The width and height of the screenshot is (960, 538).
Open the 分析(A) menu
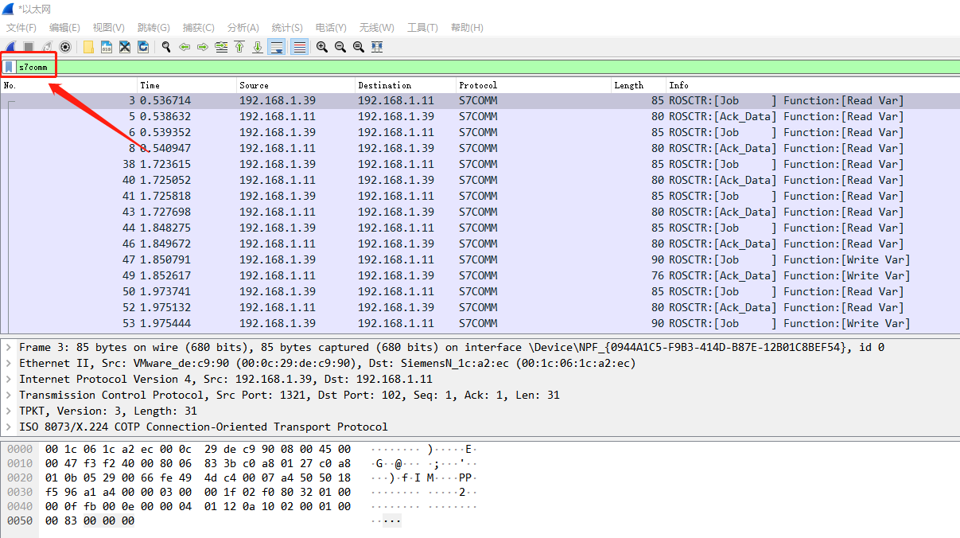coord(243,27)
